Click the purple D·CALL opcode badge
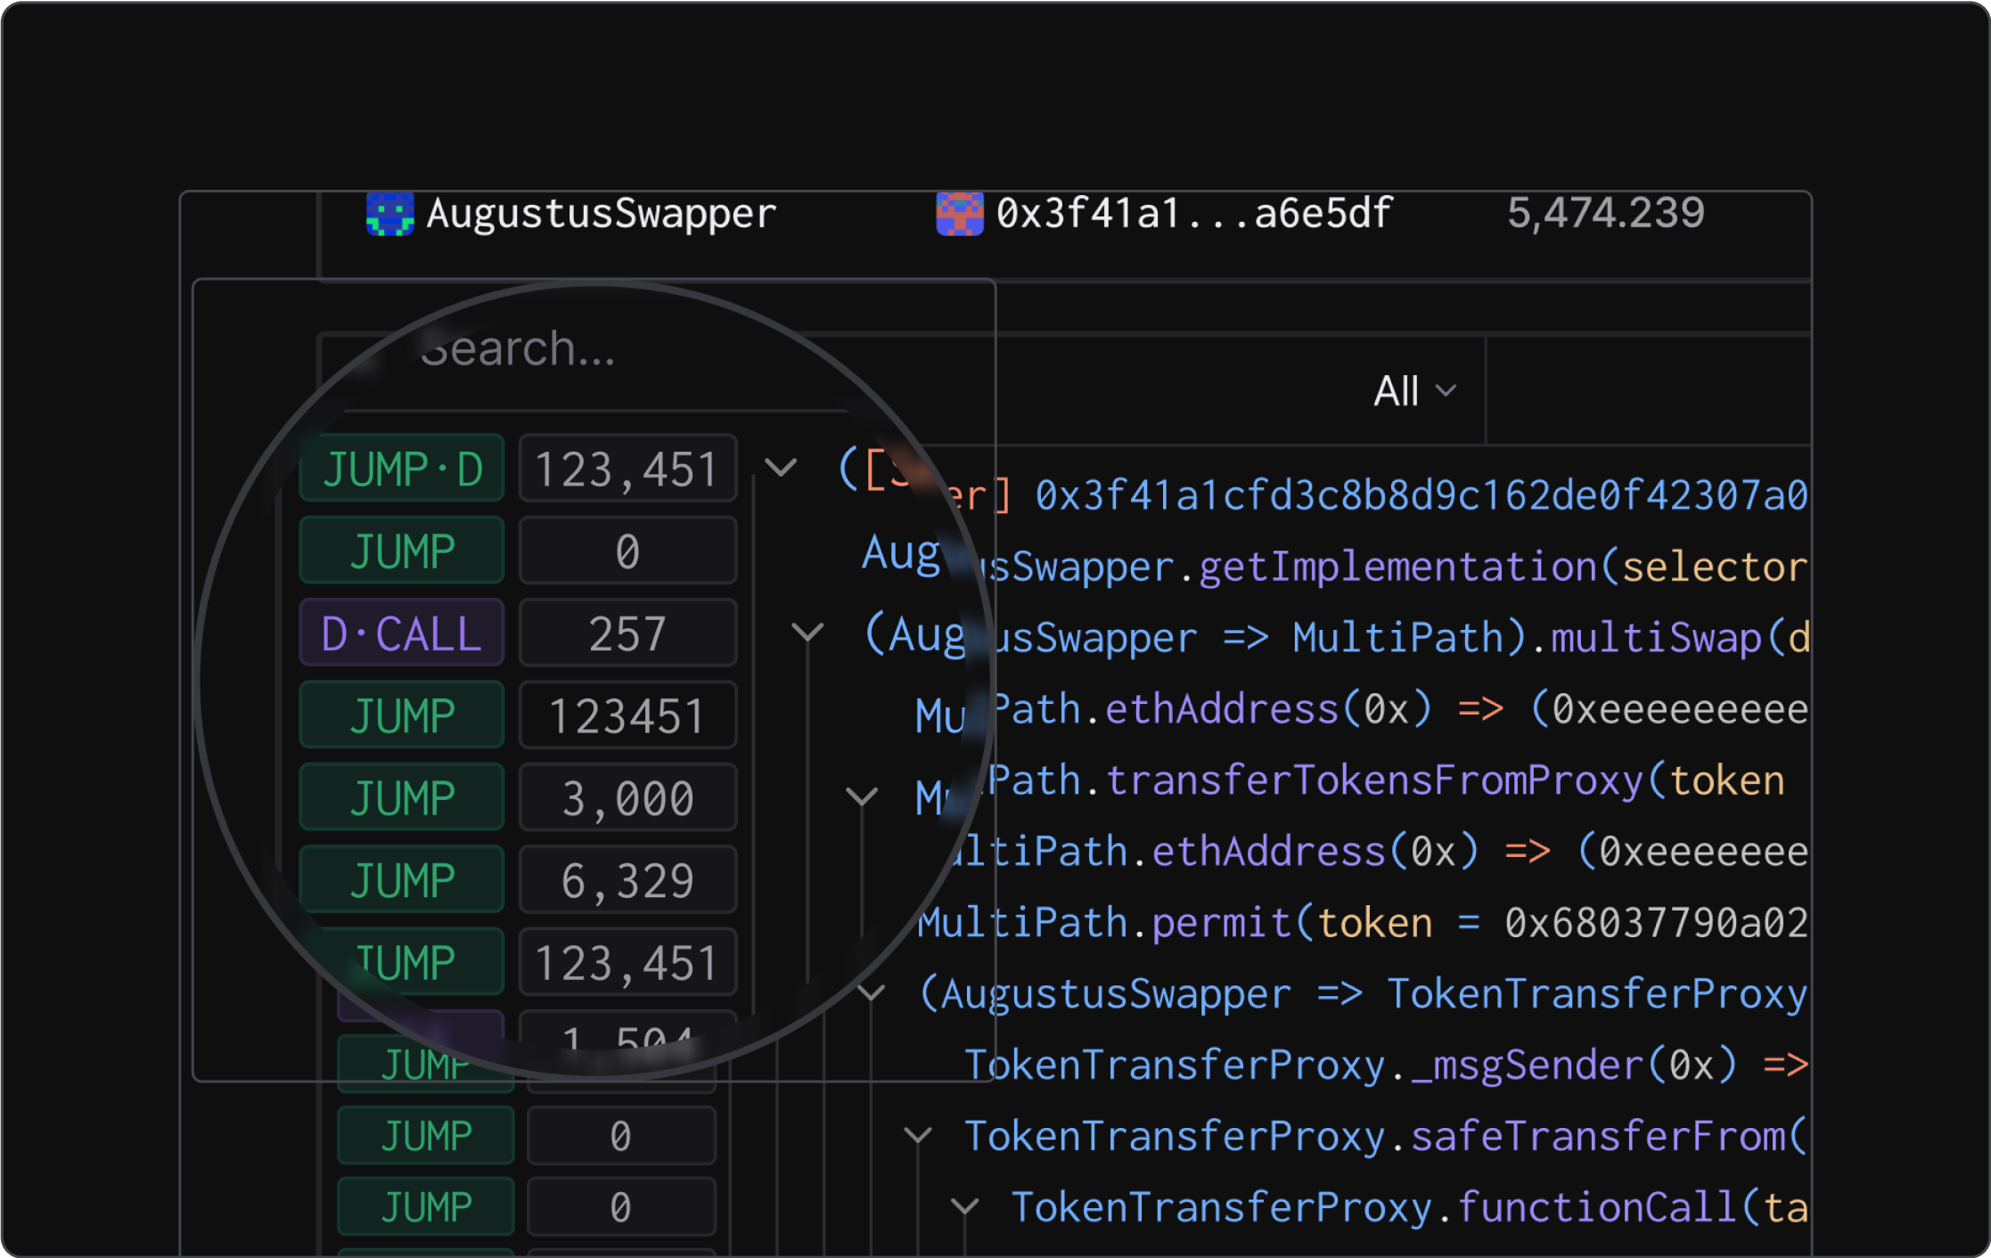Screen dimensions: 1991x1258 click(402, 633)
